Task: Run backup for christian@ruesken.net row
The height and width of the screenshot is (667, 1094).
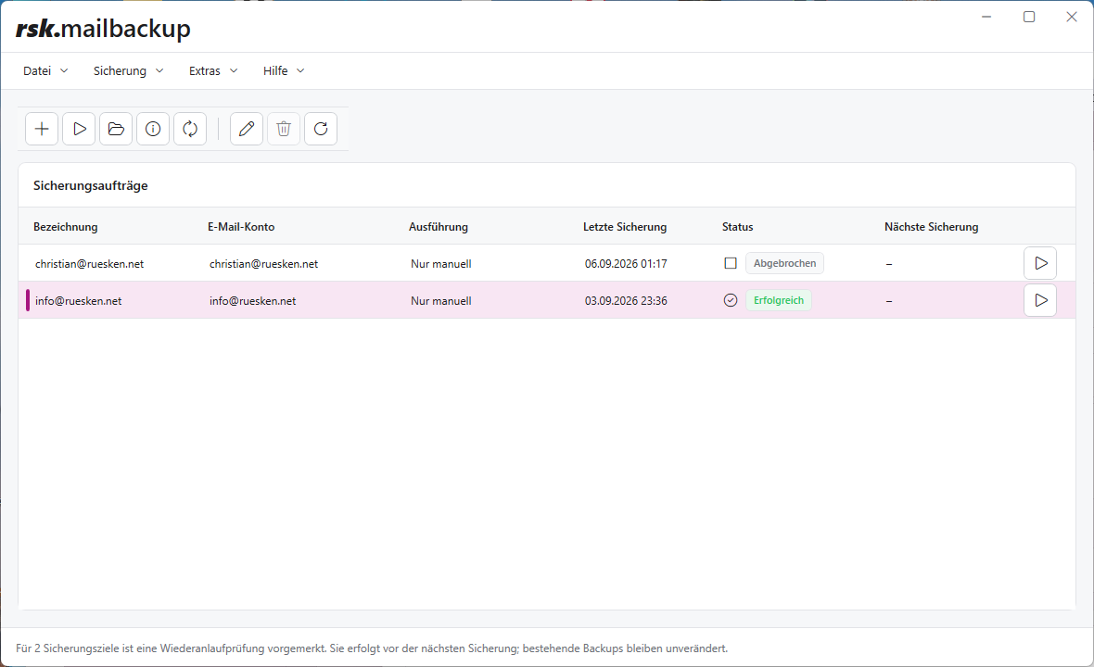Action: coord(1040,263)
